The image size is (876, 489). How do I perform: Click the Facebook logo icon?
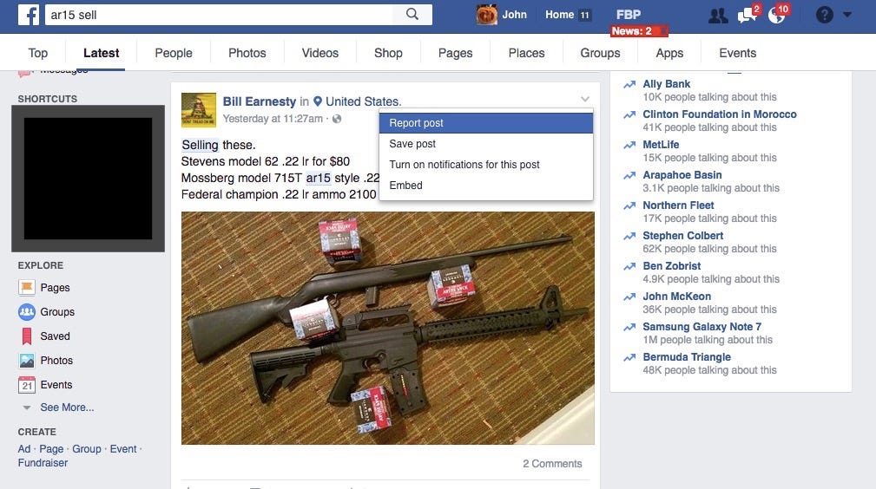coord(28,15)
